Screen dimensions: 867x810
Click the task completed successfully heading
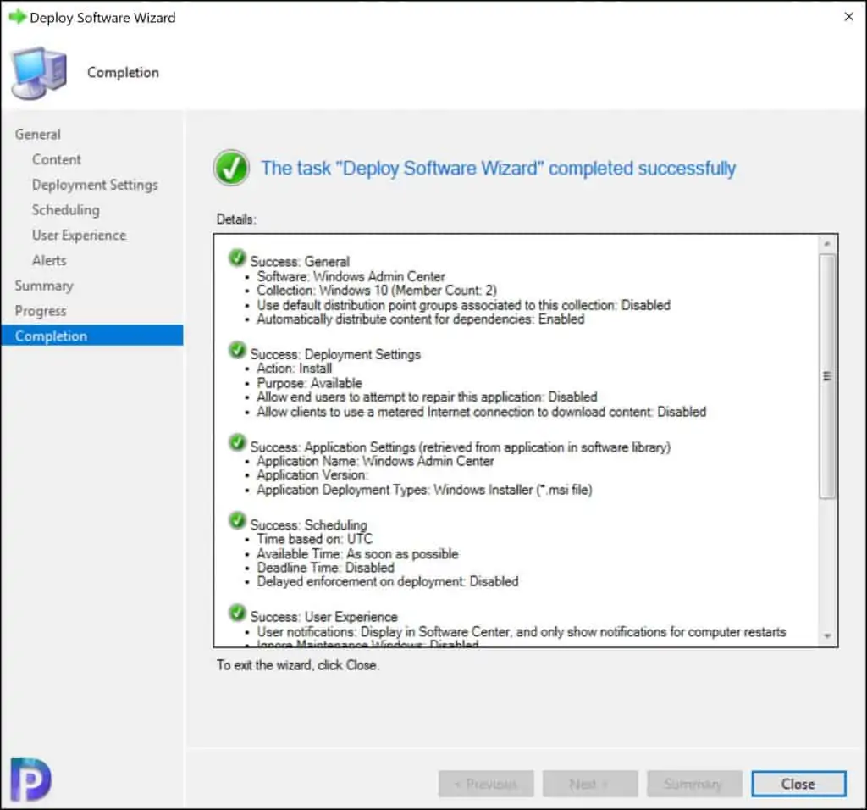(x=498, y=169)
